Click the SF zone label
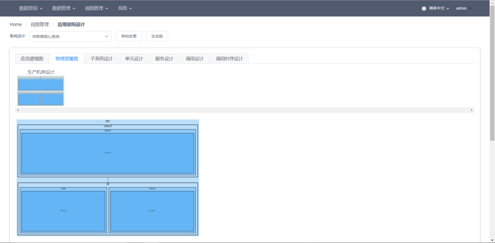 [x=108, y=184]
